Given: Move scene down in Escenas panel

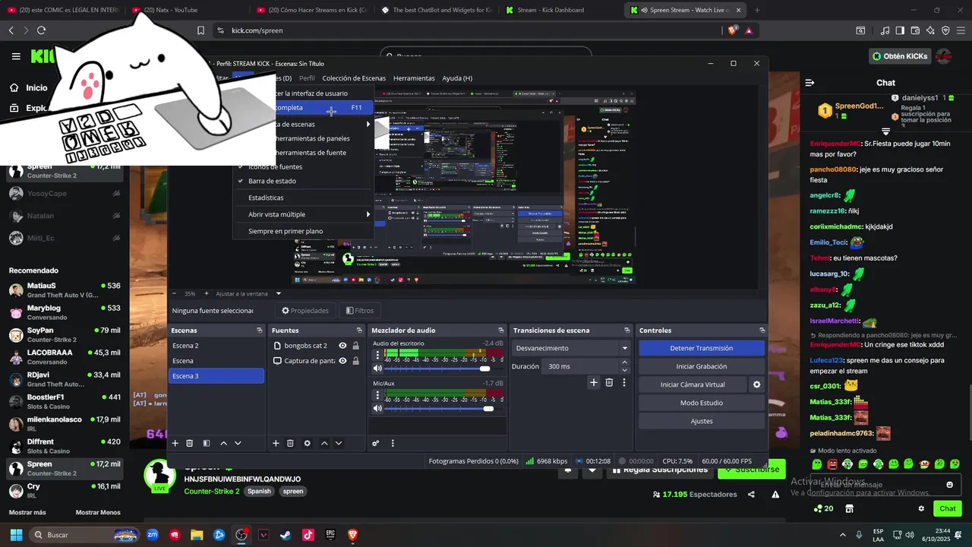Looking at the screenshot, I should (238, 443).
